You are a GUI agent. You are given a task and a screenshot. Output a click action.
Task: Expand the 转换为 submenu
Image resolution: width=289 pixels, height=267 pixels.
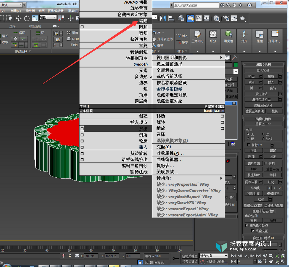click(x=189, y=178)
